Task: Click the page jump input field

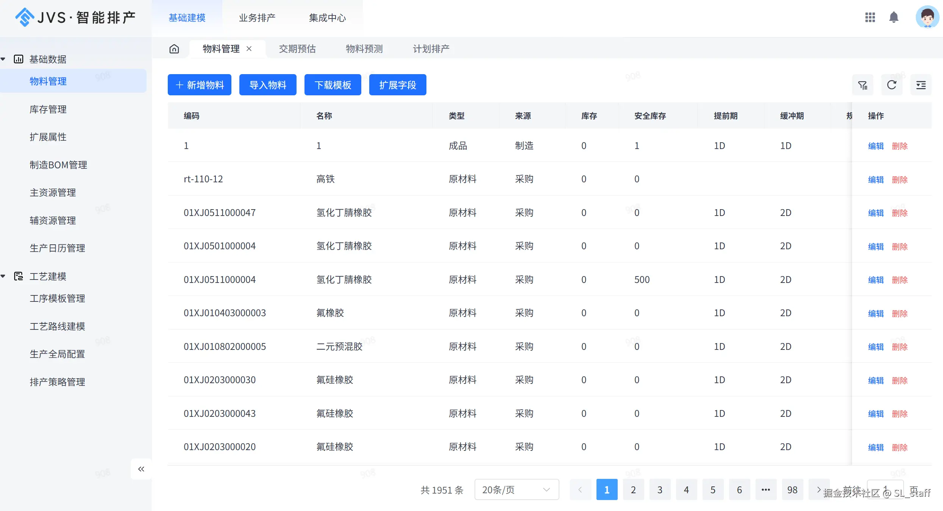Action: click(885, 490)
